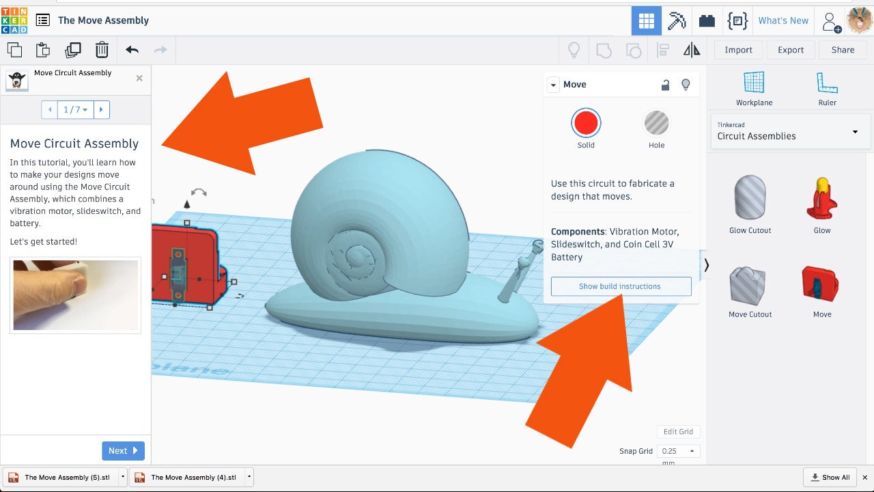The height and width of the screenshot is (492, 874).
Task: Click the Export button
Action: 791,50
